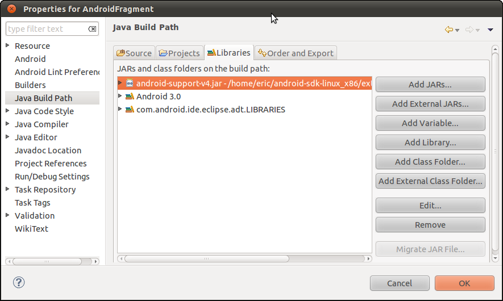
Task: Remove the selected library entry
Action: click(430, 225)
